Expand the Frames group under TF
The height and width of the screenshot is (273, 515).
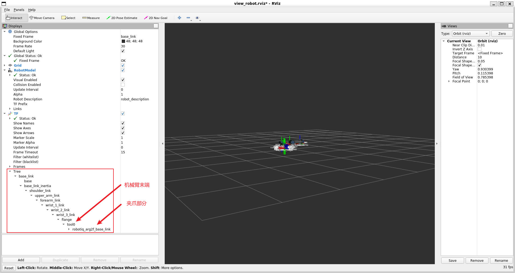(x=10, y=166)
